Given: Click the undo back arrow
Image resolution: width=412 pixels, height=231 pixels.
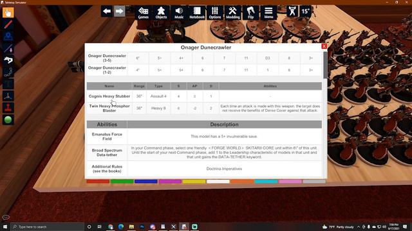Looking at the screenshot, I should click(107, 12).
